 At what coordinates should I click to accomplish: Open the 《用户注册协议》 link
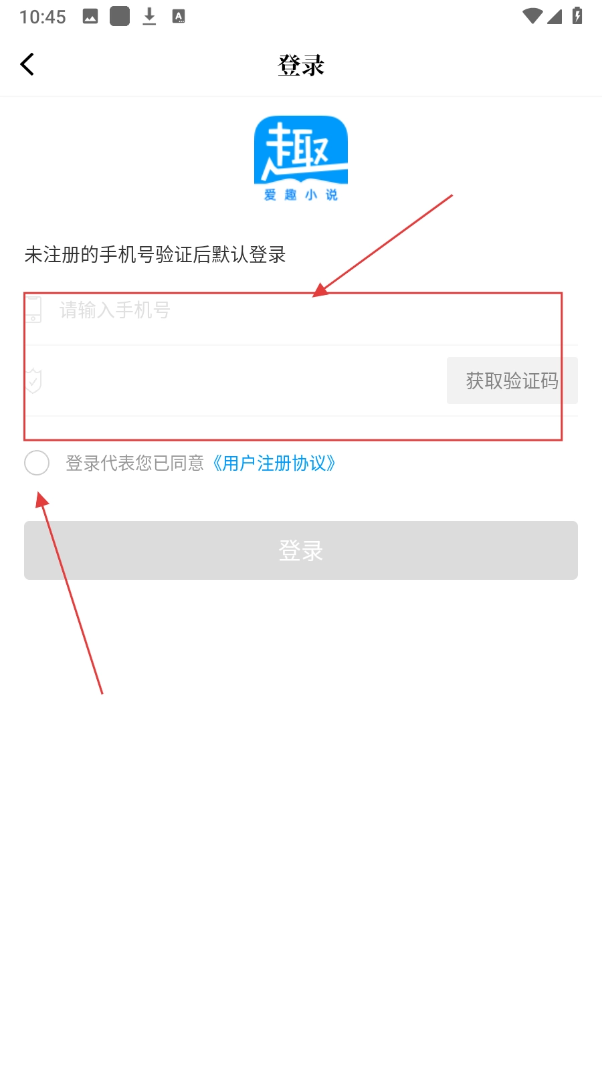[274, 463]
